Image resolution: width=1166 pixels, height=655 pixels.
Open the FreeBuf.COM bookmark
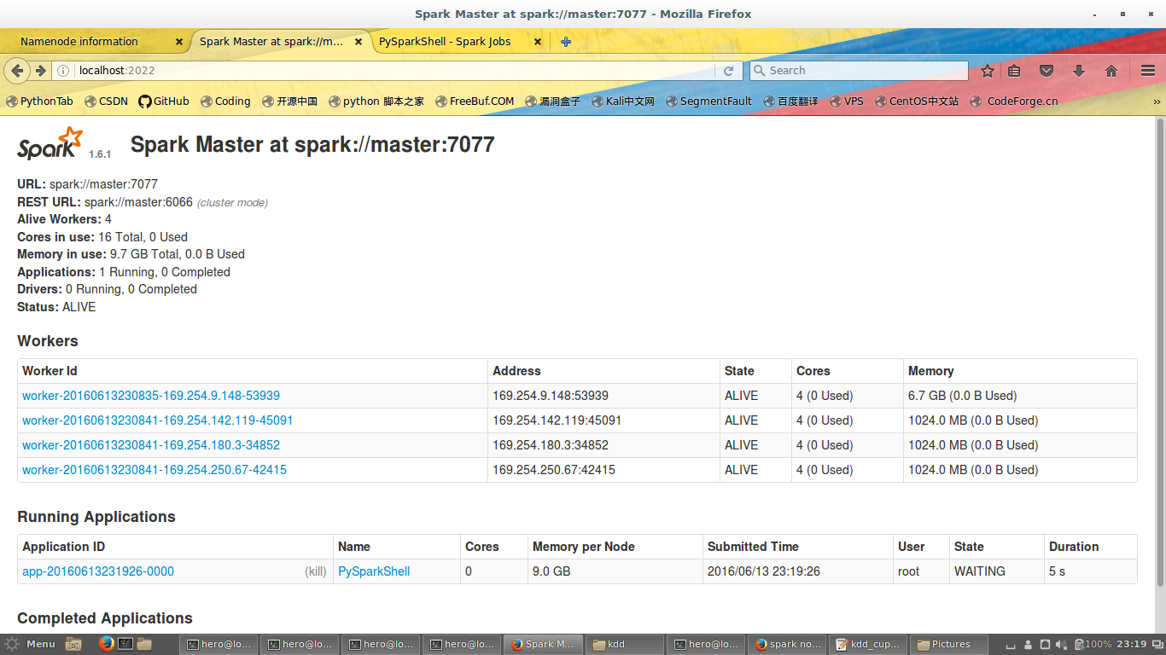pos(475,101)
